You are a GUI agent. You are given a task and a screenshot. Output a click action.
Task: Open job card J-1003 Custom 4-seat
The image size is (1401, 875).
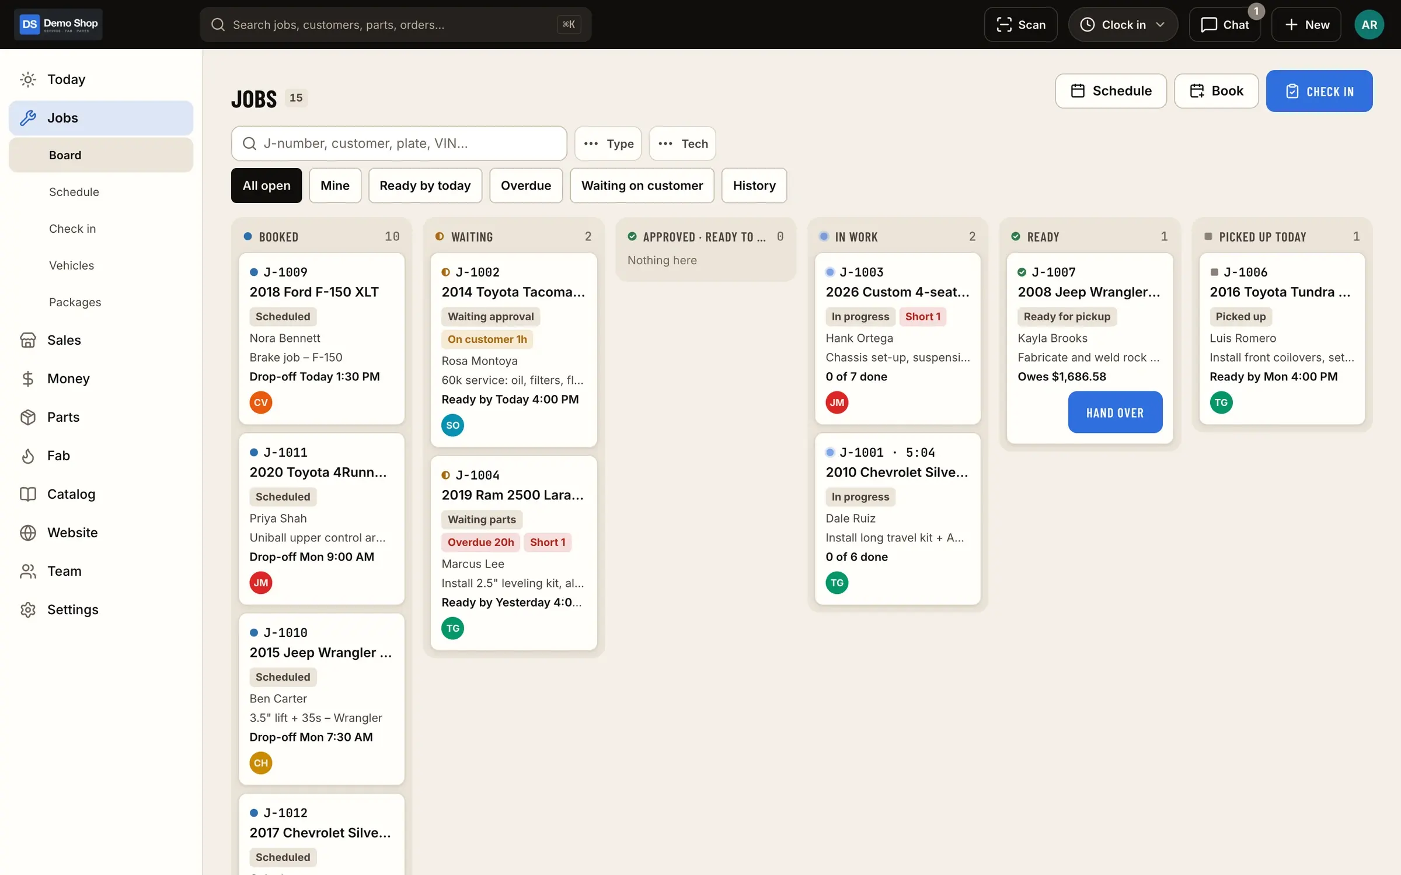pos(898,338)
